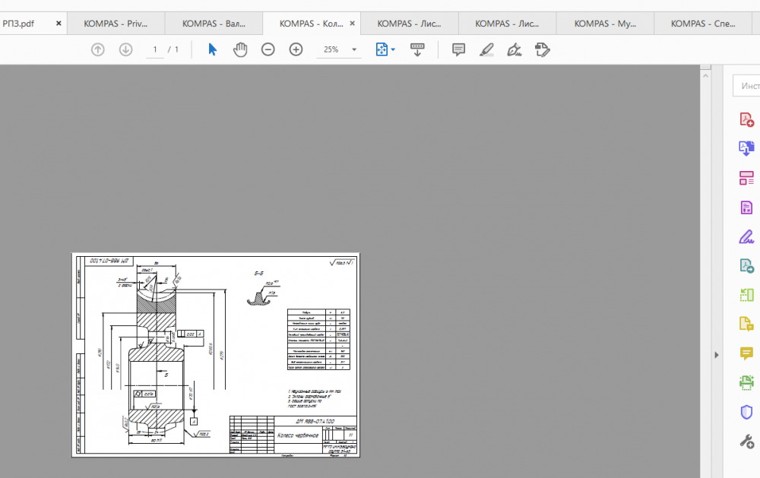Expand the fit page options dropdown

click(x=393, y=49)
